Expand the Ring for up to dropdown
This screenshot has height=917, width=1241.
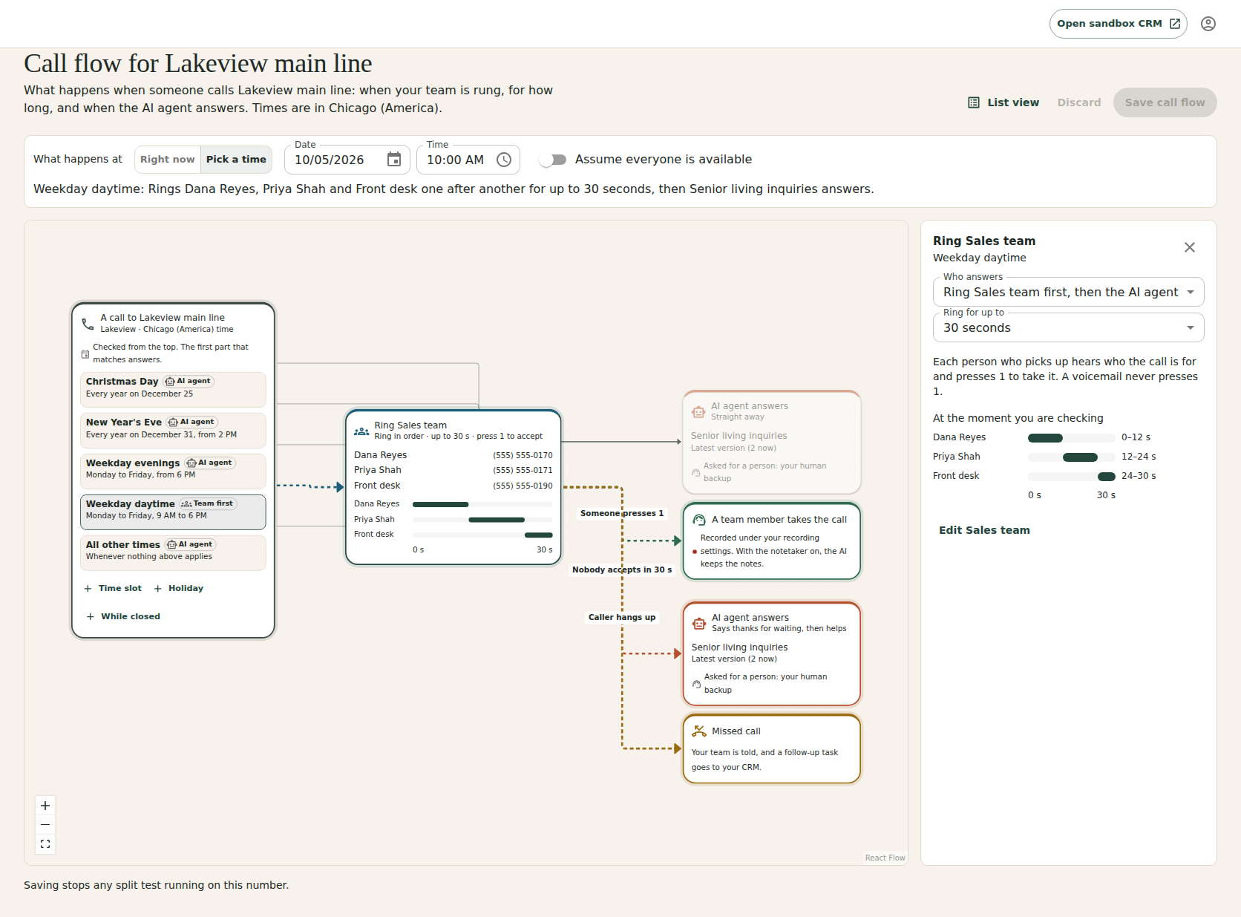(x=1068, y=328)
